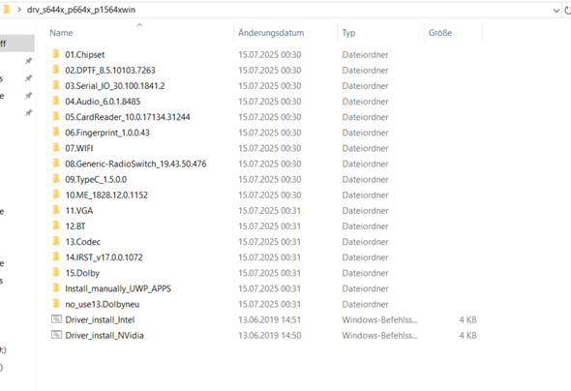The height and width of the screenshot is (391, 571).
Task: Sort files by Typ column
Action: click(348, 33)
